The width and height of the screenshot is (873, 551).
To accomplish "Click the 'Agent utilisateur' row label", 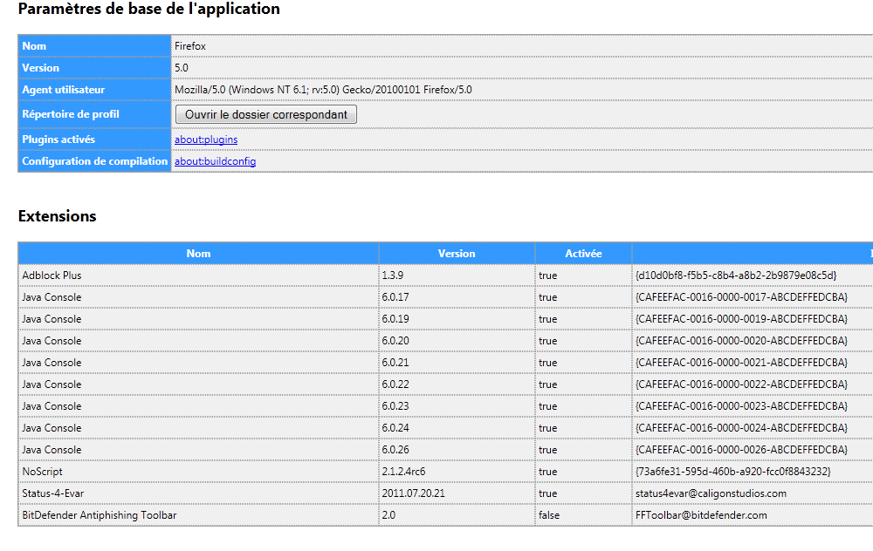I will point(64,90).
